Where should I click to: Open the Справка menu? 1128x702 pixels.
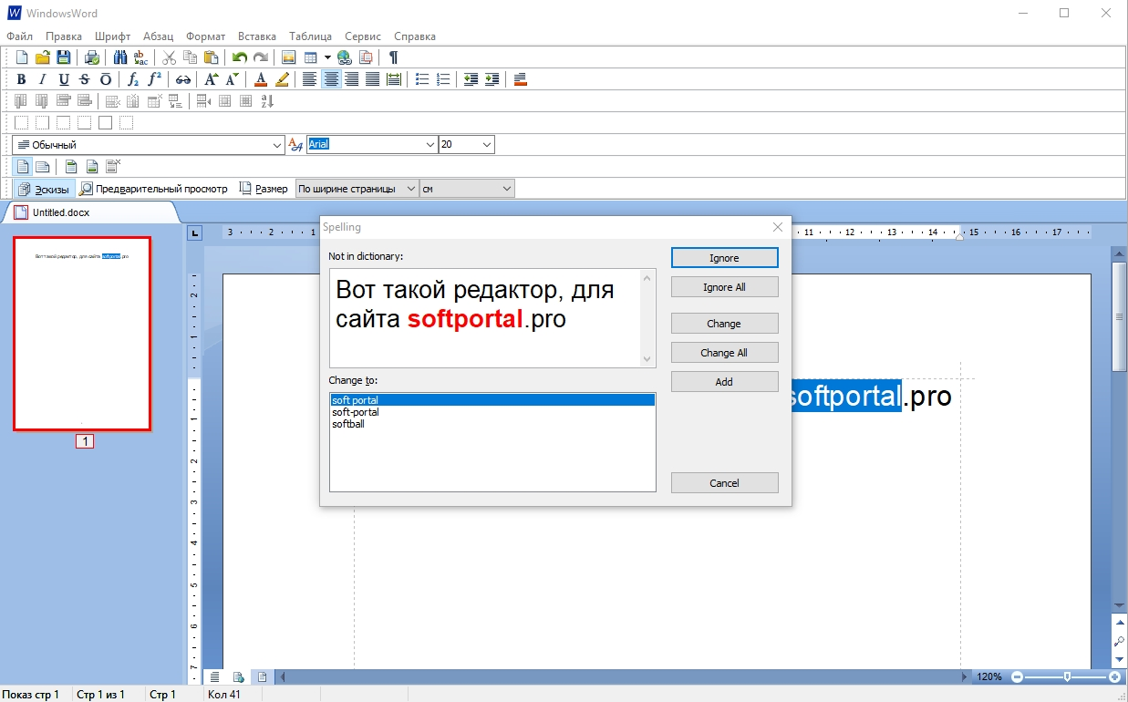click(415, 36)
